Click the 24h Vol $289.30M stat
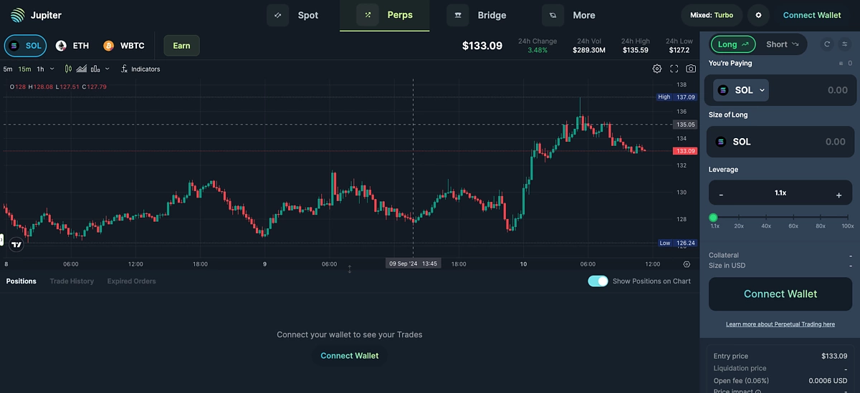Screen dimensions: 860x393 coord(588,46)
